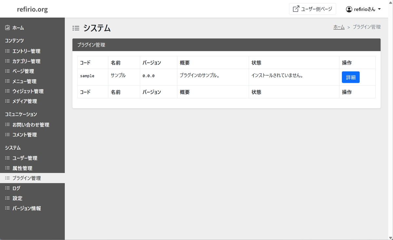Click the プラグインのサンプル。 description cell
The image size is (393, 240).
213,77
